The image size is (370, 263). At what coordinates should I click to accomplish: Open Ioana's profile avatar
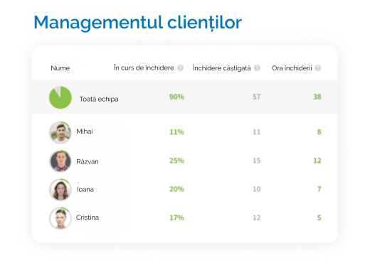point(60,190)
